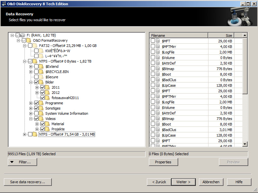Click the file icon of first $Boot entry
The image size is (258, 193).
click(x=158, y=74)
